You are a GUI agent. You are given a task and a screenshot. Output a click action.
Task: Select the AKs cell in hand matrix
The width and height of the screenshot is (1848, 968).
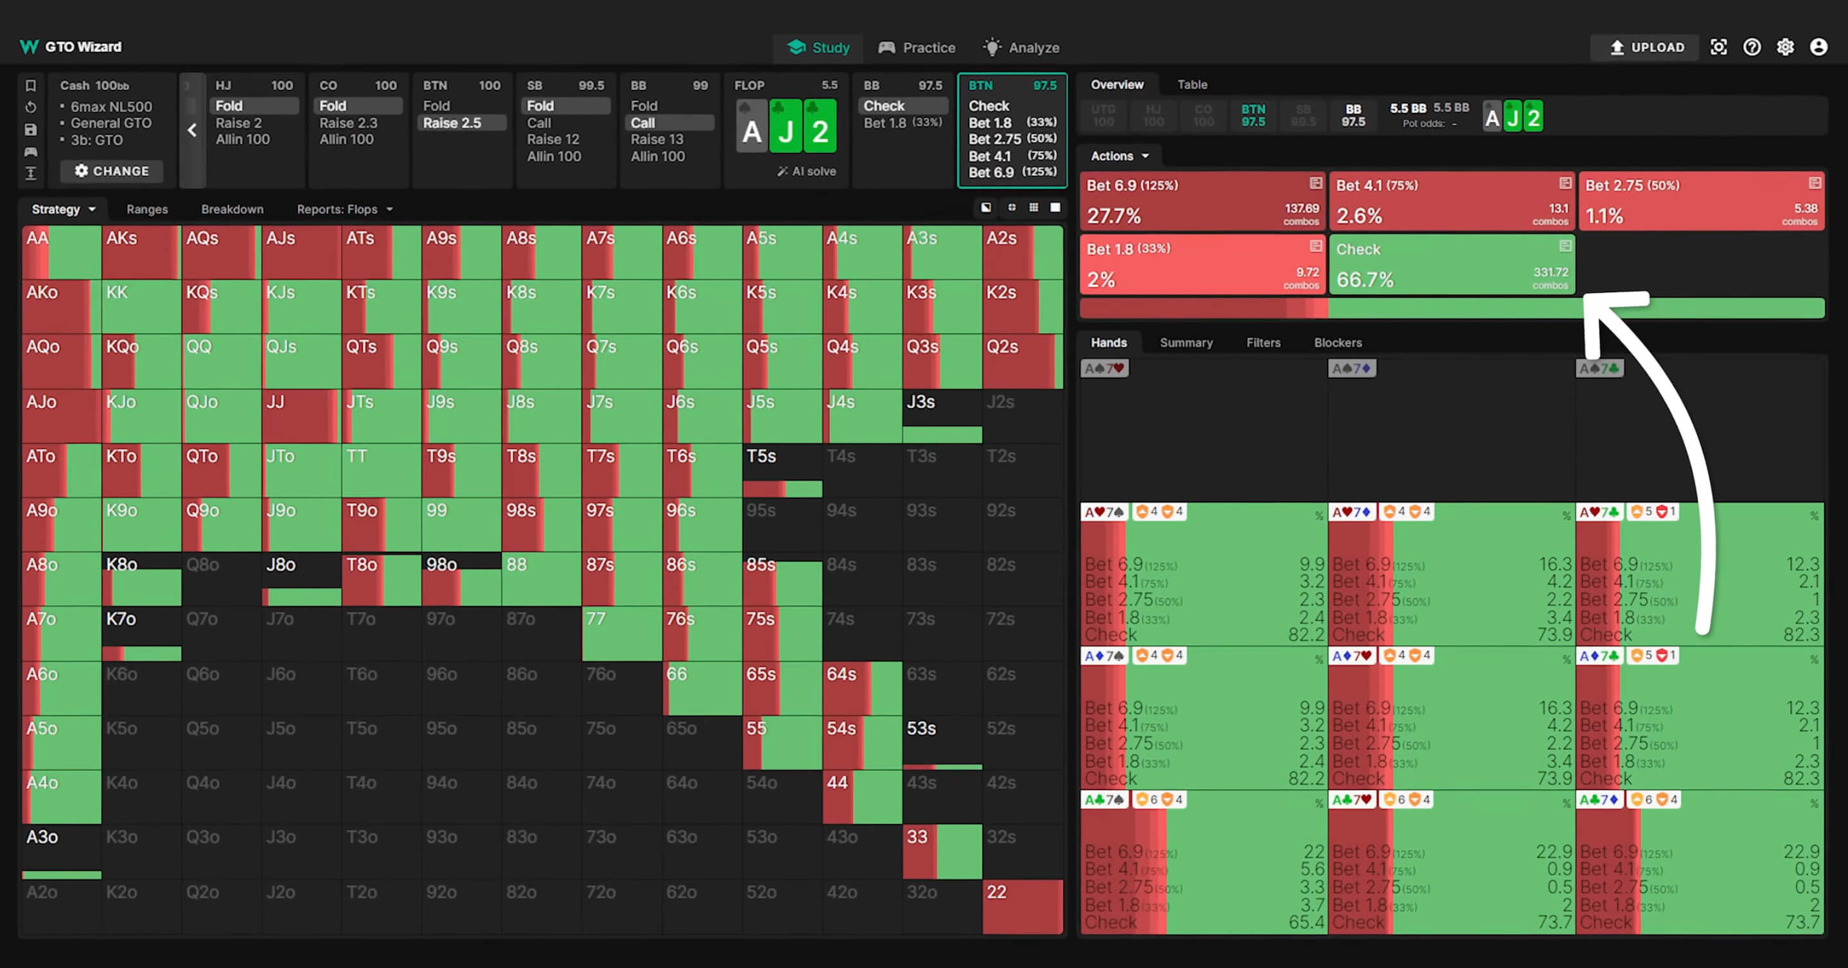(x=141, y=252)
